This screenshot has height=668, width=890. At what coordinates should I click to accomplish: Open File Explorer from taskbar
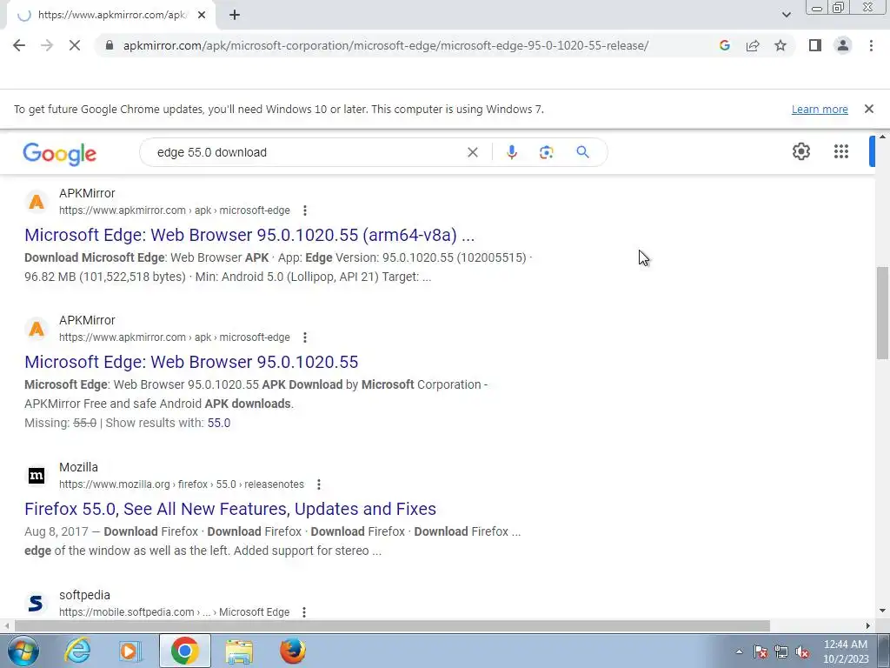point(239,651)
